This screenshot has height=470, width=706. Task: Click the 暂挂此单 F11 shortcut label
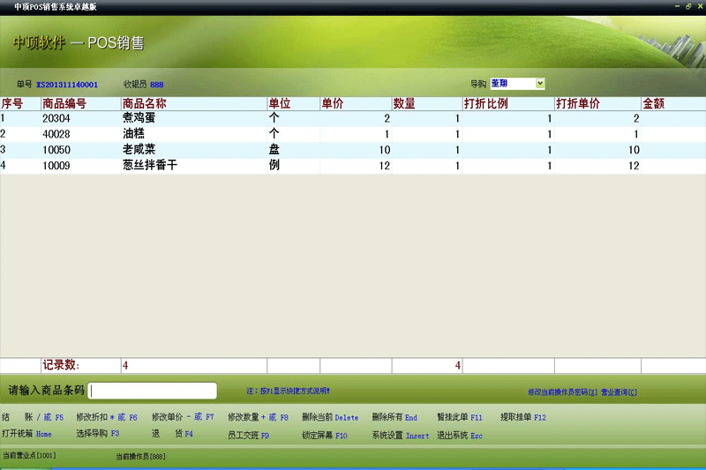click(459, 417)
